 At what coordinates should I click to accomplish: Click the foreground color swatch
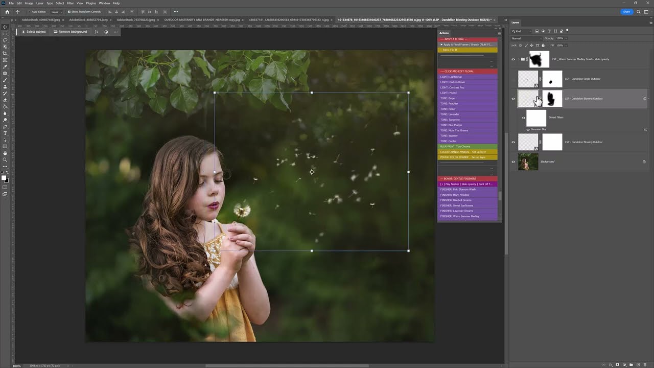tap(4, 178)
